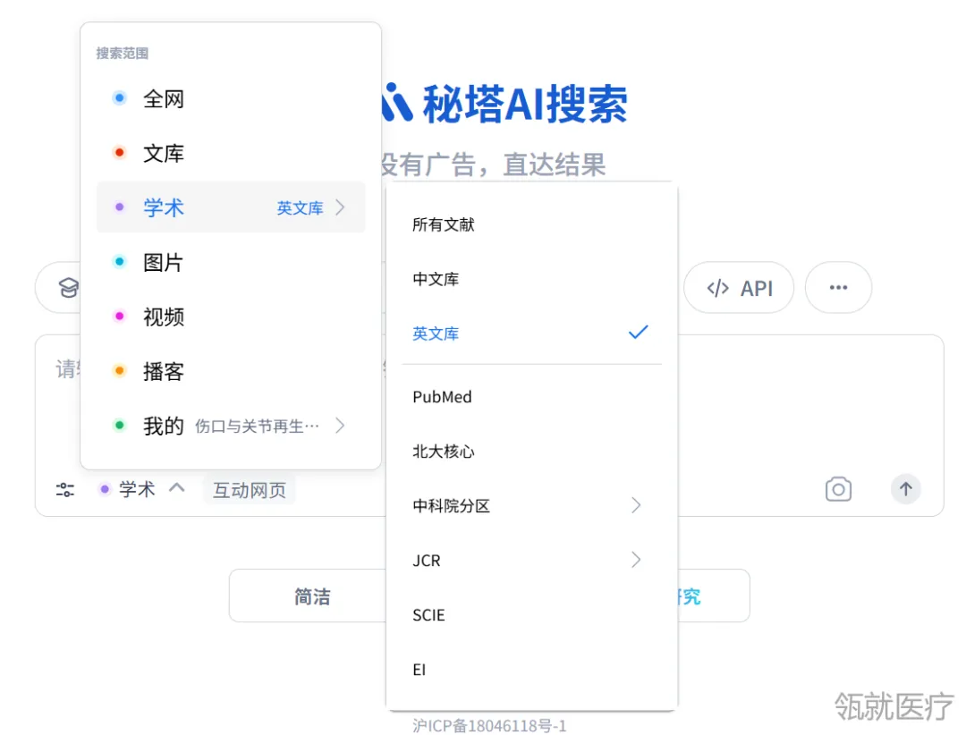
Task: Expand chevron beside JCR
Action: click(x=637, y=560)
